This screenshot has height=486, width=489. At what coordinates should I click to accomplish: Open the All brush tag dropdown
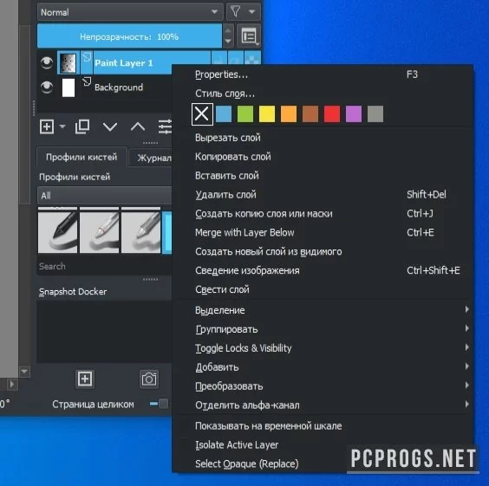104,196
